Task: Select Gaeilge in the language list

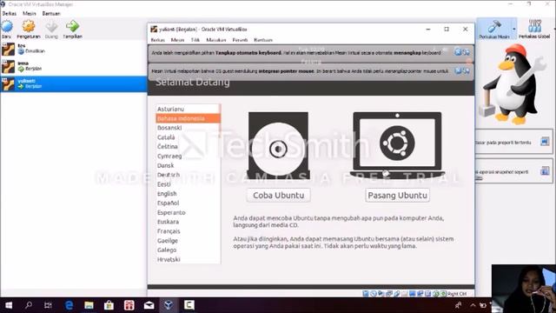Action: (188, 241)
